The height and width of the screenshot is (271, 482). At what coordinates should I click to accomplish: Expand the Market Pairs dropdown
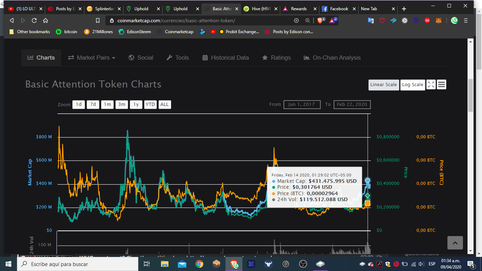click(92, 58)
